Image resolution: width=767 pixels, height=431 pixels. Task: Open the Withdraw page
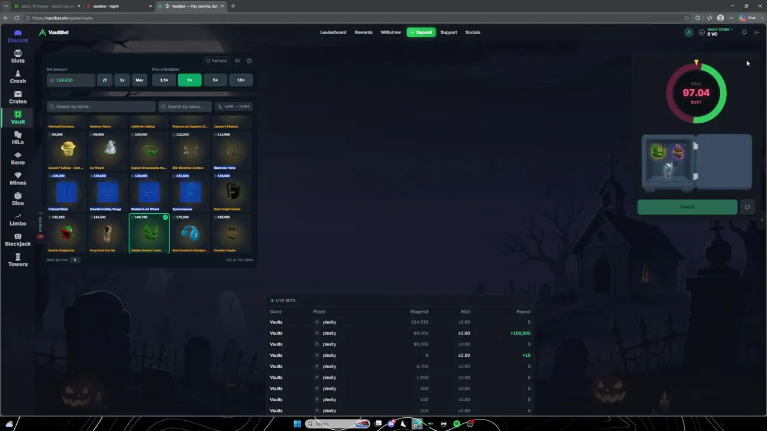(391, 32)
